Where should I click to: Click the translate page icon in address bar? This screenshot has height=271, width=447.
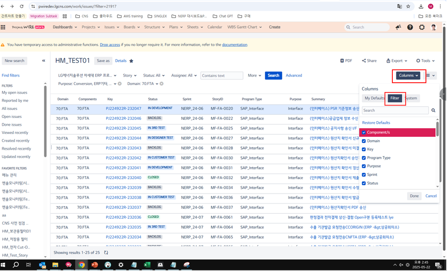click(x=400, y=6)
